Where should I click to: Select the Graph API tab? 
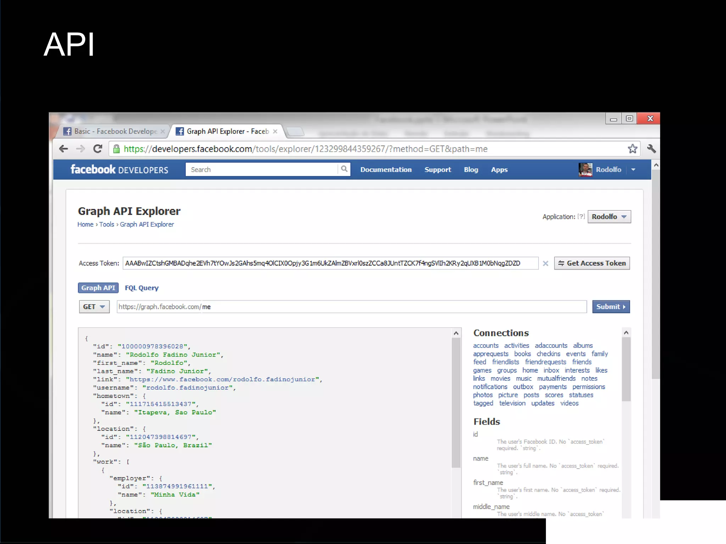pyautogui.click(x=98, y=288)
